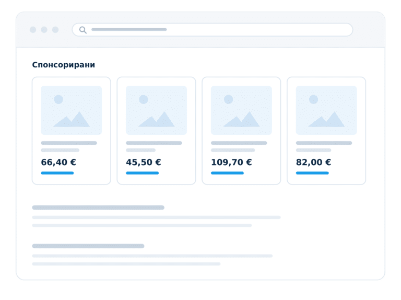Click the magnifier search icon
Viewport: 401px width, 300px height.
[x=83, y=30]
